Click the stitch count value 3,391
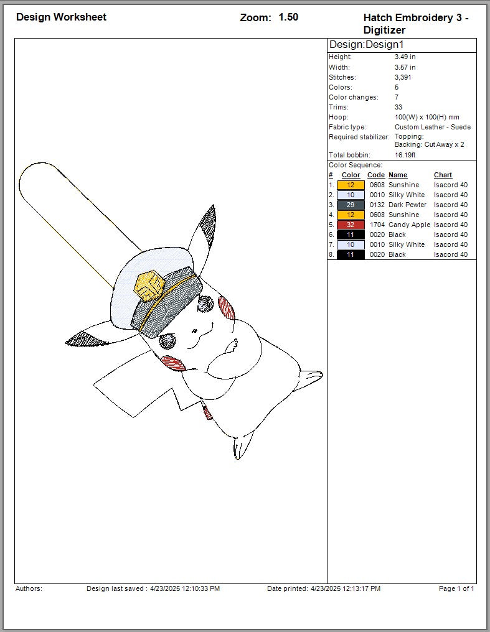This screenshot has width=490, height=632. click(403, 77)
